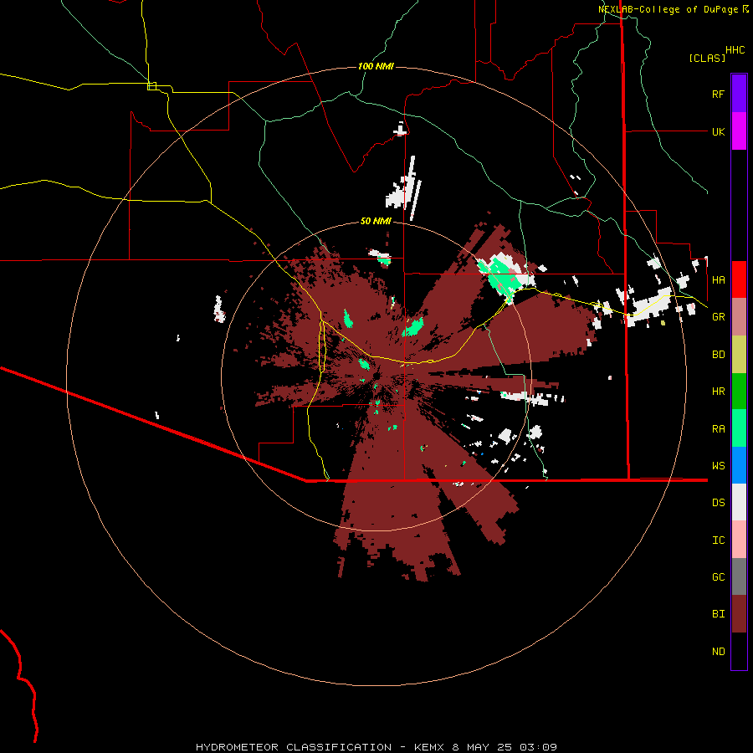Viewport: 753px width, 753px height.
Task: Click the WS wet snow blue swatch
Action: click(739, 465)
